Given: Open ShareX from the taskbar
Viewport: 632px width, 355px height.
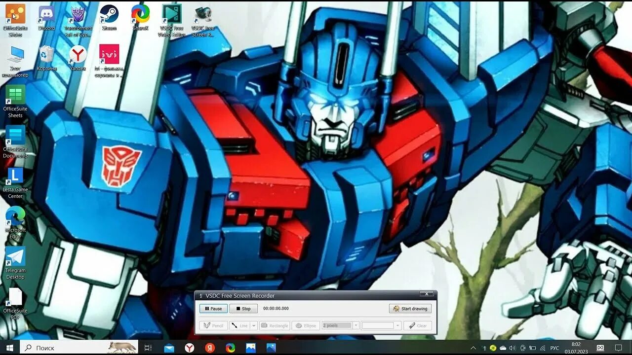Looking at the screenshot, I should [x=230, y=348].
